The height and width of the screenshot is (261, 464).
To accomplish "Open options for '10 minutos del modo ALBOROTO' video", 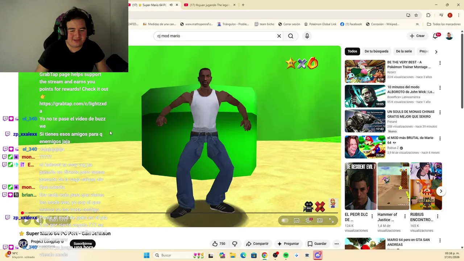I will tap(440, 88).
